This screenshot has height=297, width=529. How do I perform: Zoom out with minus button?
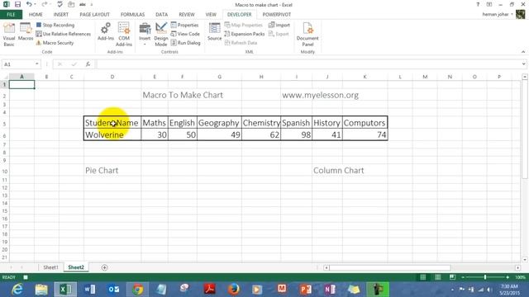463,277
